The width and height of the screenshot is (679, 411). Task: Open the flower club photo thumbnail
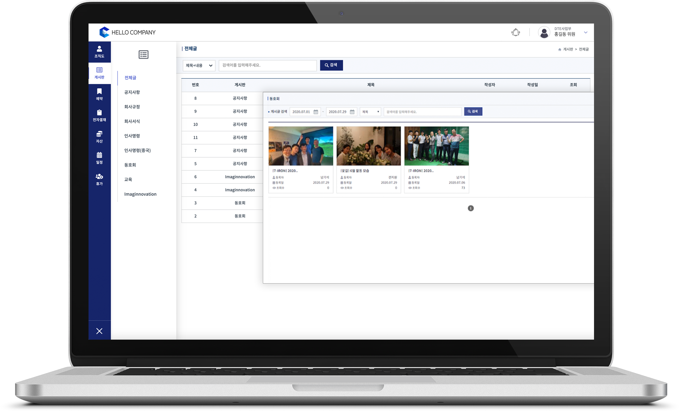tap(368, 146)
